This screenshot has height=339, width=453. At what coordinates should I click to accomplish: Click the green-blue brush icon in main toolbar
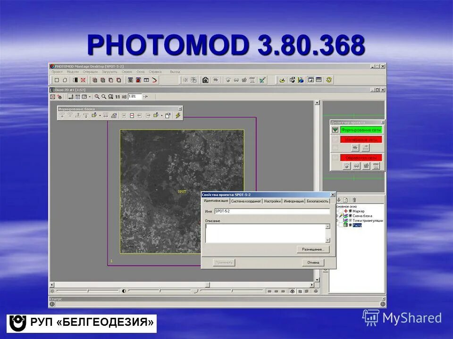pyautogui.click(x=262, y=80)
